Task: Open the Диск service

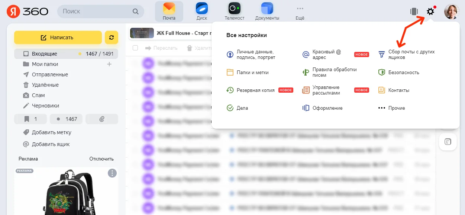Action: 202,11
